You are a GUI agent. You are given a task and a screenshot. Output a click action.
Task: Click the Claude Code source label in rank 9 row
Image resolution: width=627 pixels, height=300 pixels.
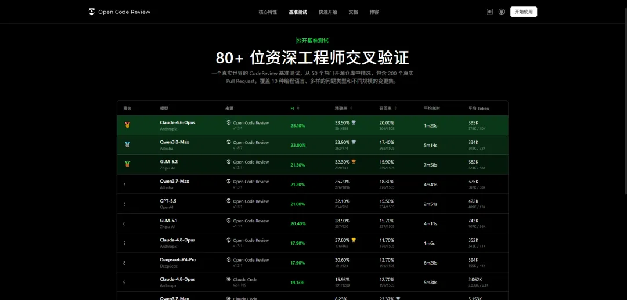(245, 280)
